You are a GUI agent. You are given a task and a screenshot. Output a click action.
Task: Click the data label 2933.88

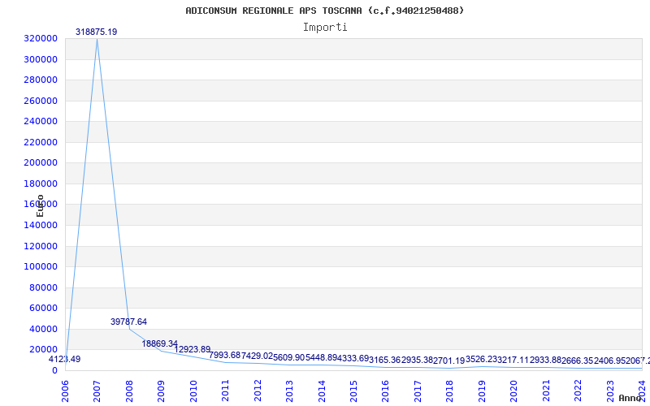[x=545, y=360]
